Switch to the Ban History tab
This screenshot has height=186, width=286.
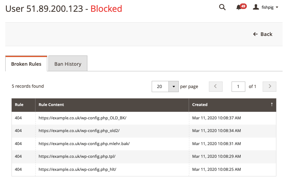[x=68, y=64]
